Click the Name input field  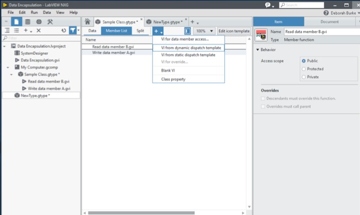(322, 32)
